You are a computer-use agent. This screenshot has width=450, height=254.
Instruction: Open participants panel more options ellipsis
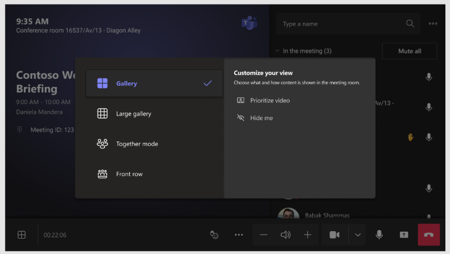click(x=433, y=24)
